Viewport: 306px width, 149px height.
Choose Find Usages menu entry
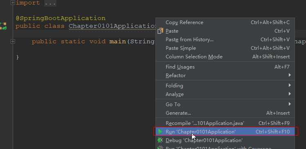pyautogui.click(x=225, y=67)
